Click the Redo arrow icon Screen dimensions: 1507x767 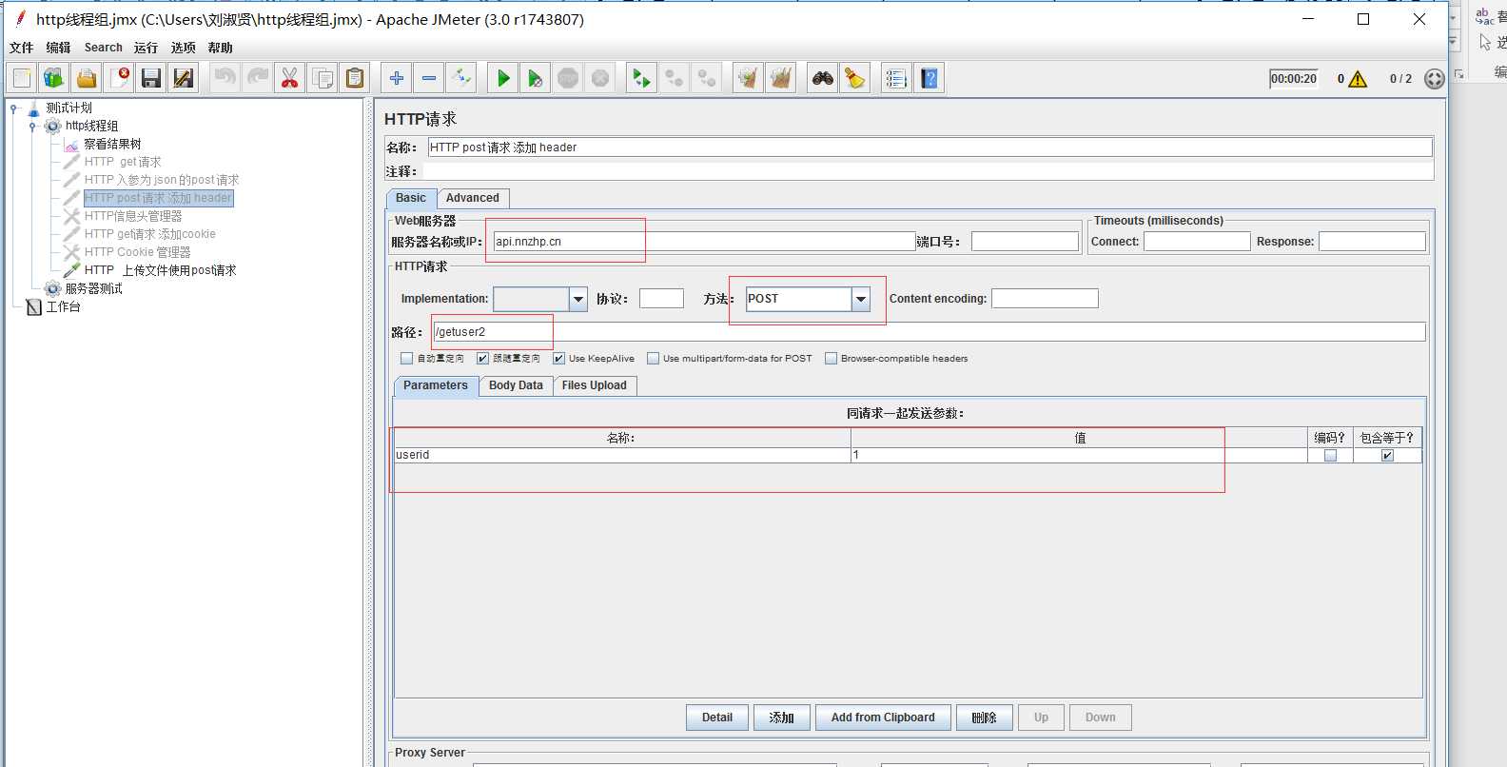[x=258, y=78]
